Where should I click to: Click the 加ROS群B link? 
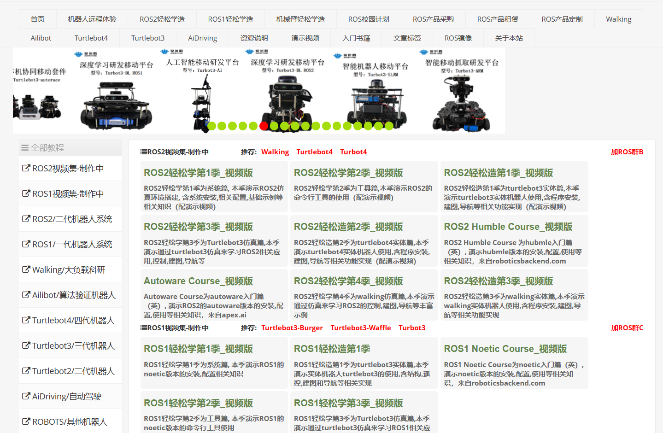[x=627, y=152]
